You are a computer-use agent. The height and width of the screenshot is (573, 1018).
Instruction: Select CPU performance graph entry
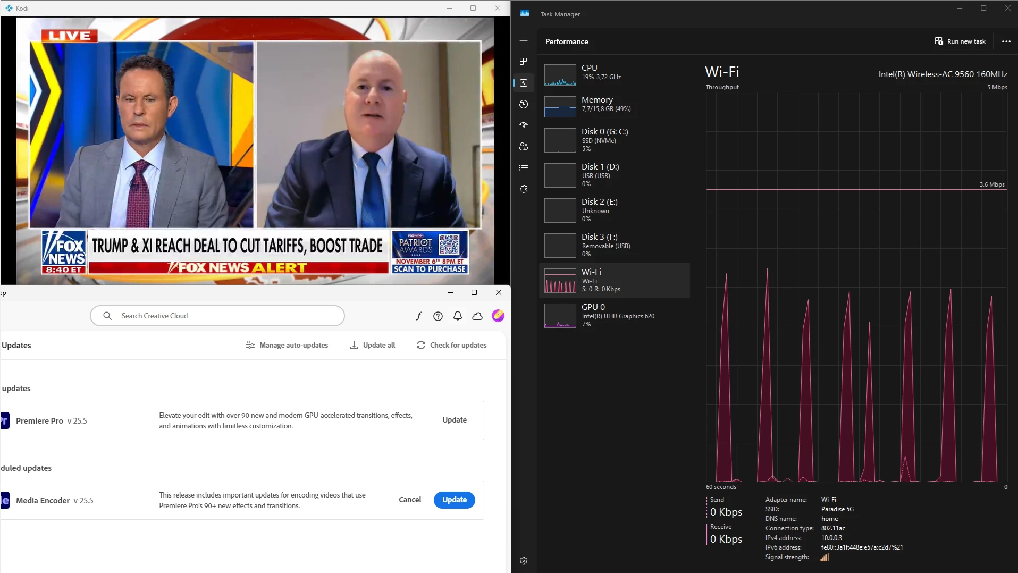[x=615, y=74]
